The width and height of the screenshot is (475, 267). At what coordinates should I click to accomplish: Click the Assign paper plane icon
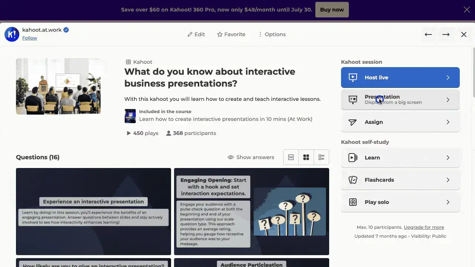353,122
